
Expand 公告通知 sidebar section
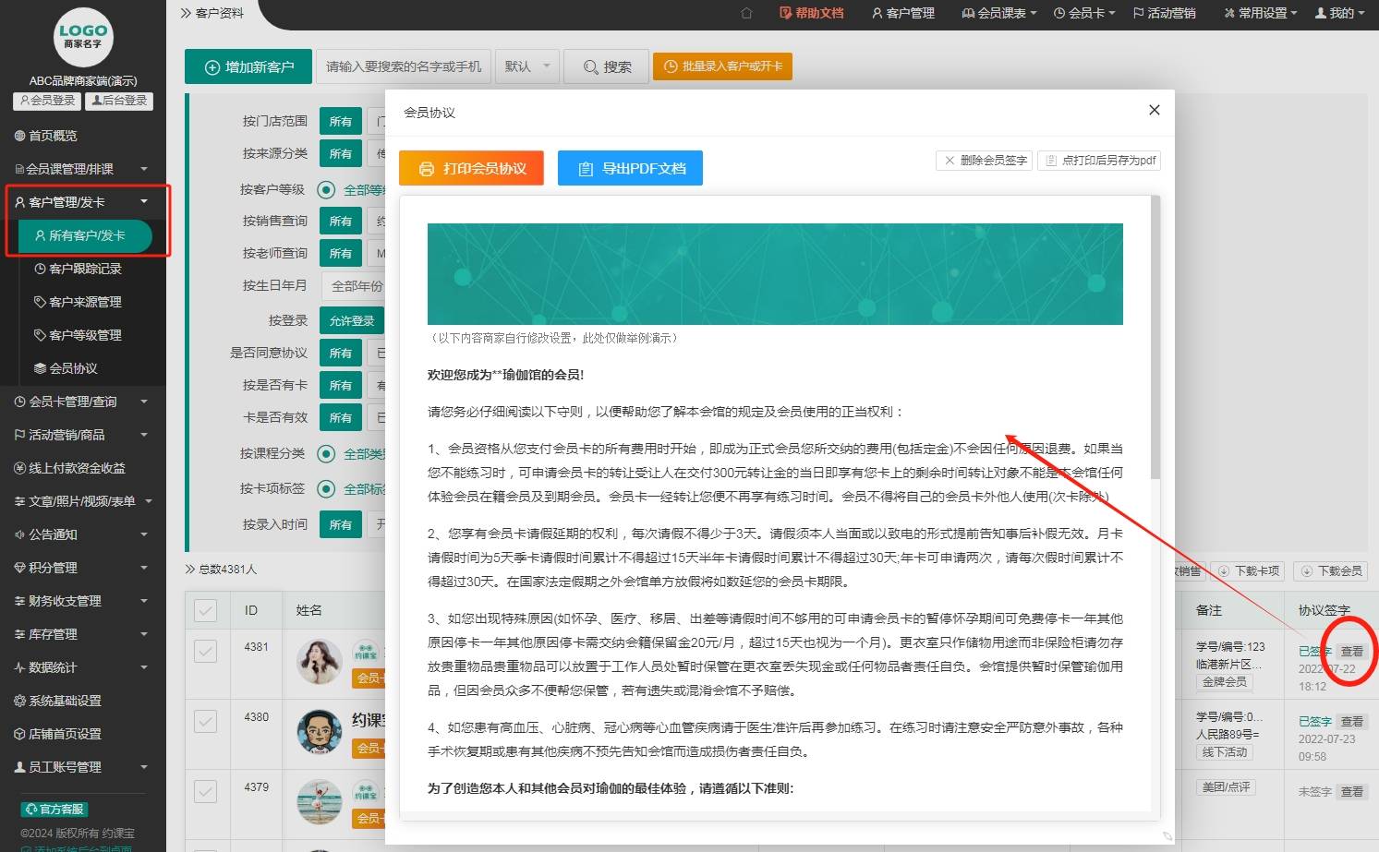click(x=83, y=534)
